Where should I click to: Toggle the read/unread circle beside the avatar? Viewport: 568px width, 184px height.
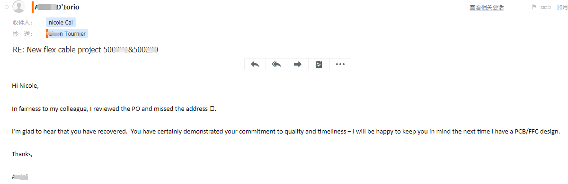(7, 7)
